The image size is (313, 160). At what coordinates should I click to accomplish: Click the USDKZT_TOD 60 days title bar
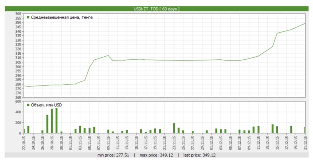coord(156,8)
